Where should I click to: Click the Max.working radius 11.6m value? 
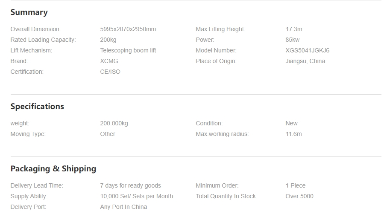coord(293,134)
